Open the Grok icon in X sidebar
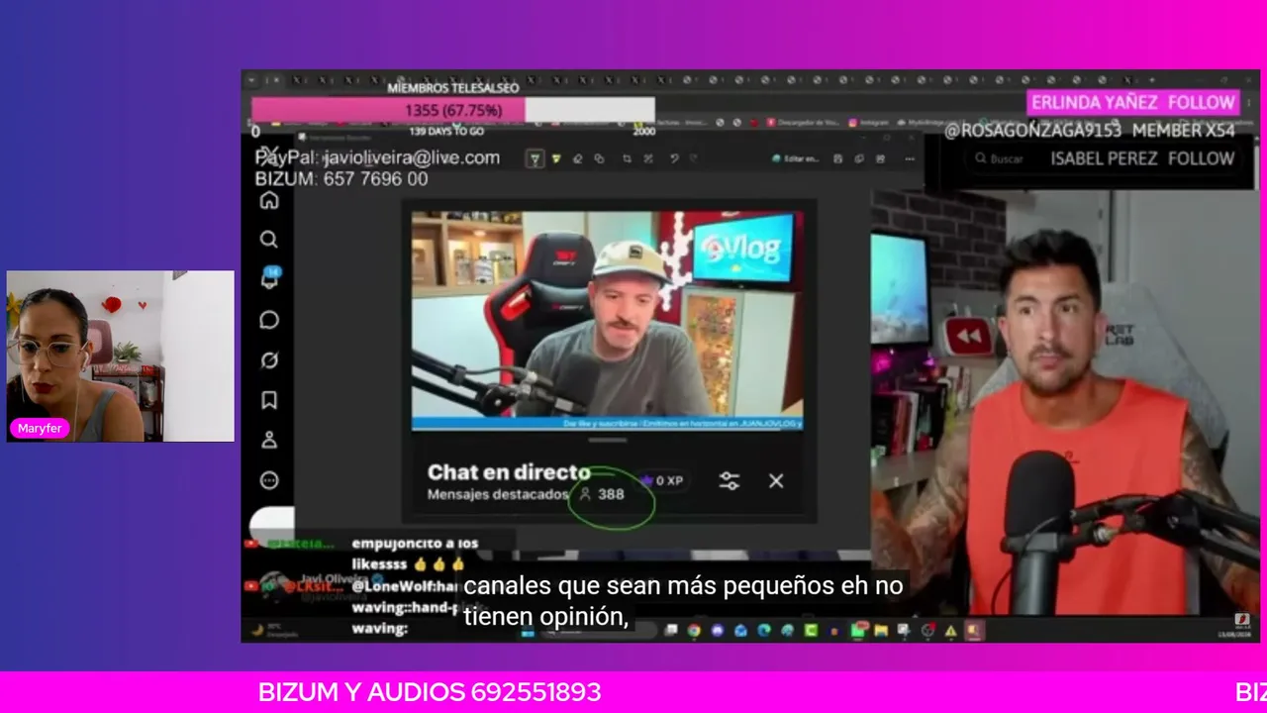This screenshot has height=713, width=1267. click(269, 360)
